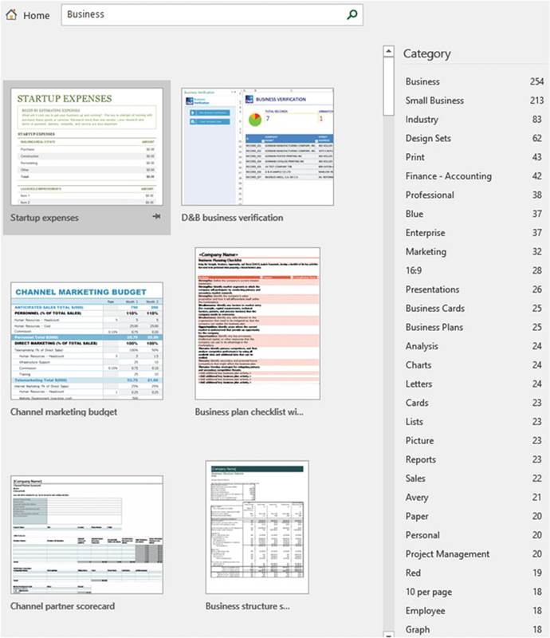Image resolution: width=550 pixels, height=638 pixels.
Task: Select the Business Plans category
Action: 434,327
